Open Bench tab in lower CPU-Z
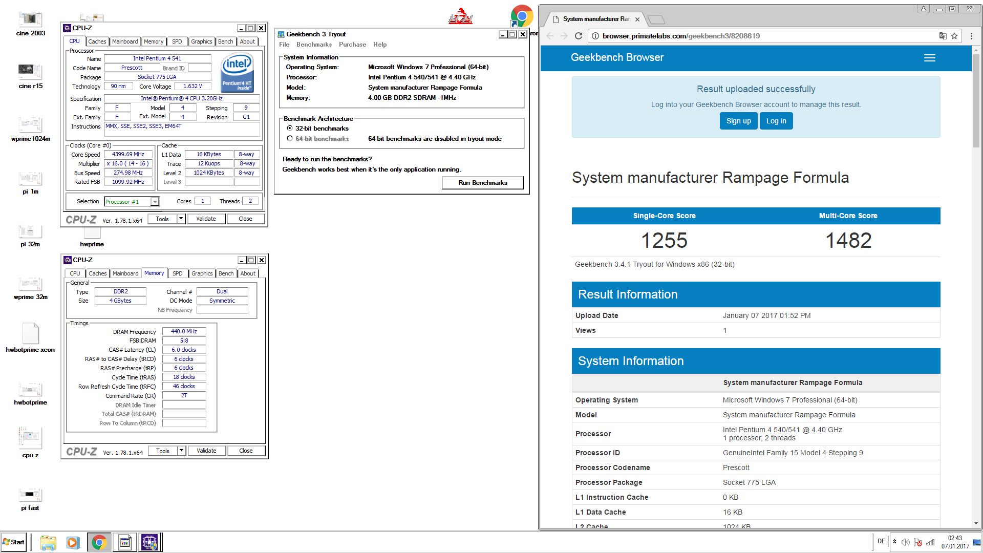Image resolution: width=983 pixels, height=553 pixels. click(226, 273)
